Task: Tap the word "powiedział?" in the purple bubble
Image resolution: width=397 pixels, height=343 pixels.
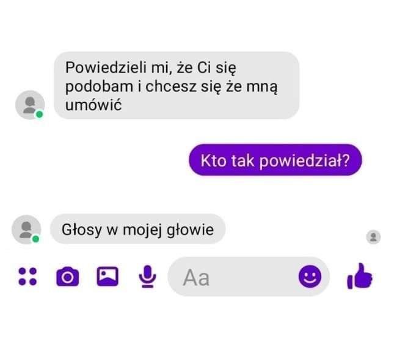Action: (305, 161)
